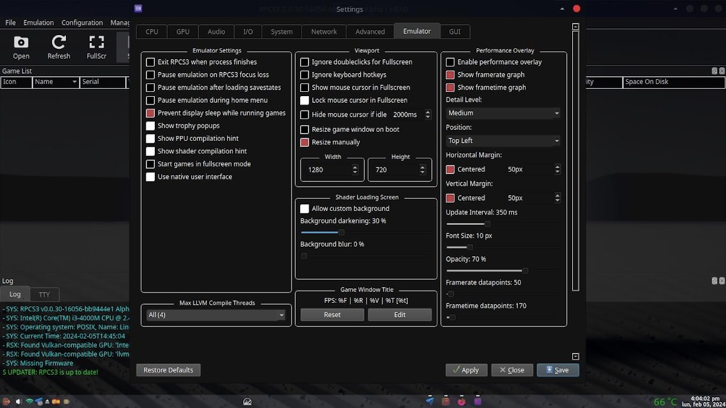Switch to the Network tab
The width and height of the screenshot is (726, 408).
324,31
